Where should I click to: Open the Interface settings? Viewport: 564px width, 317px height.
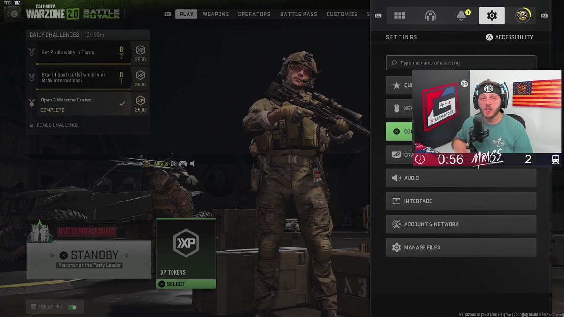click(461, 201)
